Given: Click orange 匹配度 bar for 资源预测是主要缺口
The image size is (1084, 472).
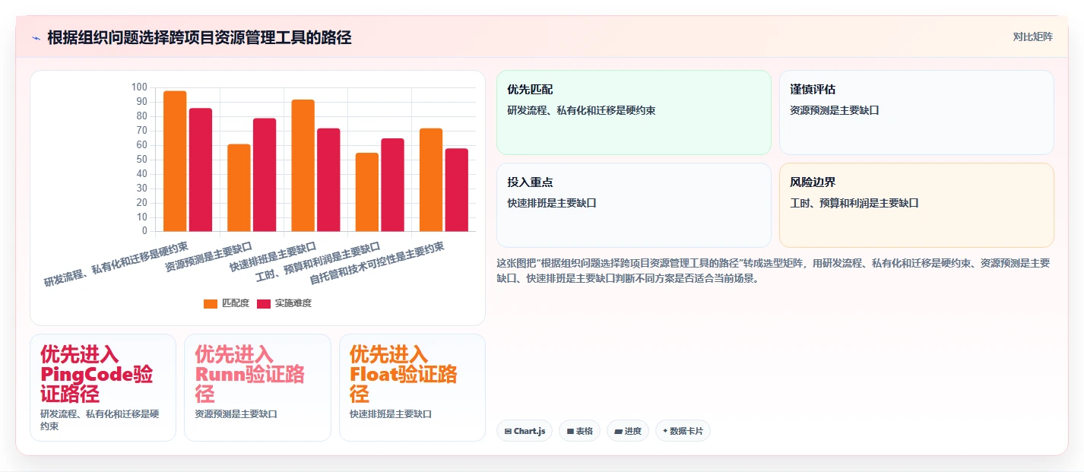Looking at the screenshot, I should 239,188.
